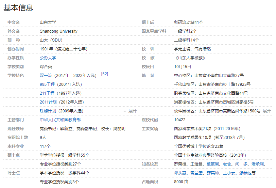The height and width of the screenshot is (188, 276).
Task: Open the 公办大学 link
Action: 48,58
